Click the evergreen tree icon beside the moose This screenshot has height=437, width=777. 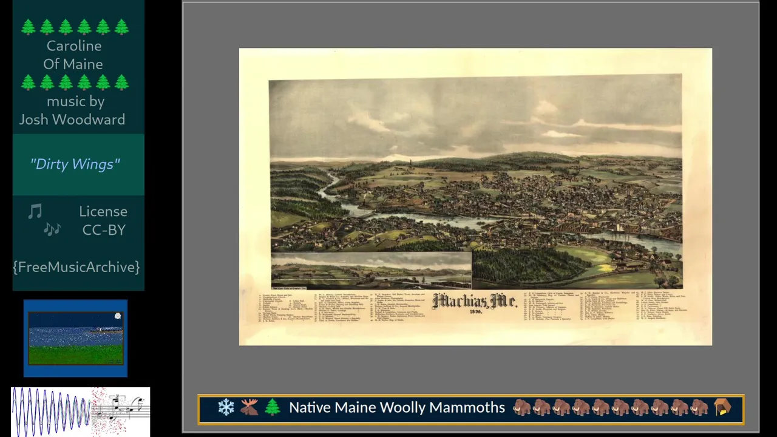pos(273,407)
